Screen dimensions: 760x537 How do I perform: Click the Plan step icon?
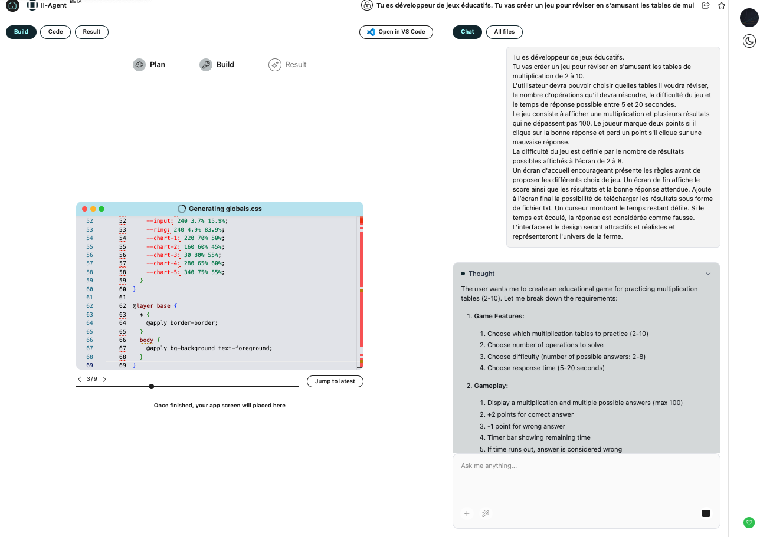point(139,65)
